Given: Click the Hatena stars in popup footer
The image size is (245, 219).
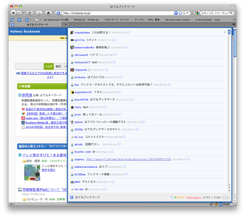Looking at the screenshot, I should (x=180, y=198).
